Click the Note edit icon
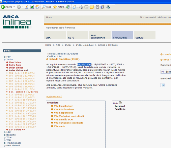Viewport: 171px width, 148px height. pyautogui.click(x=120, y=103)
